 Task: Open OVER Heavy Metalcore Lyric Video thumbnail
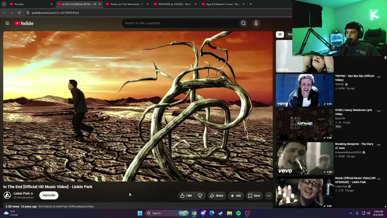click(304, 124)
